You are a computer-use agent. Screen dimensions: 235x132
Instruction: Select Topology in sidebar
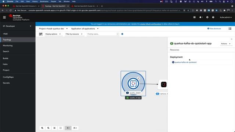18,40
